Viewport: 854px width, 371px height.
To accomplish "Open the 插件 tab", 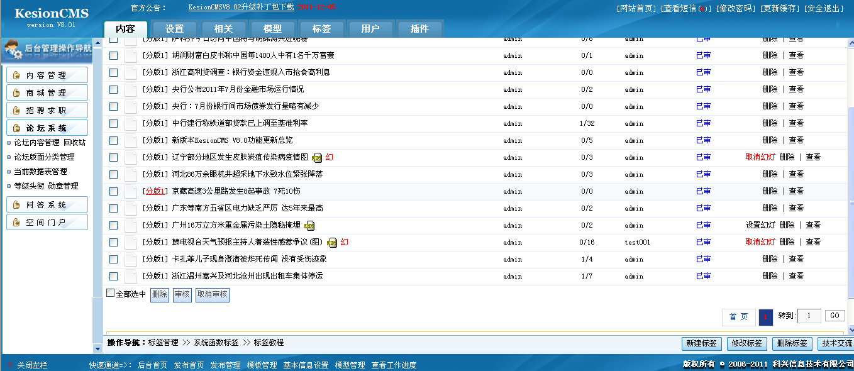I will (419, 28).
